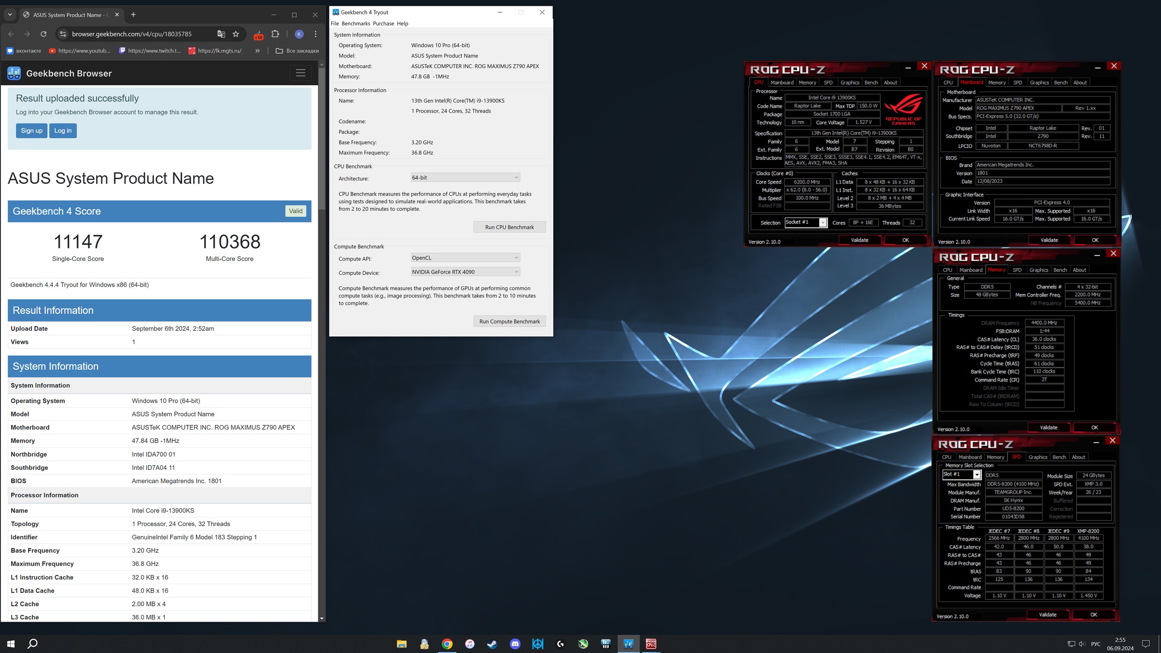Image resolution: width=1161 pixels, height=653 pixels.
Task: Open the green jet icon app on taskbar
Action: tap(583, 644)
